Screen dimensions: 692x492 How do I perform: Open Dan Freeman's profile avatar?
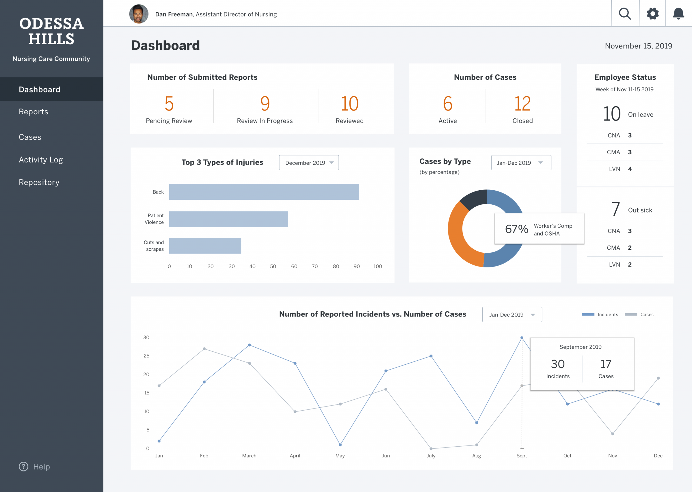point(139,14)
